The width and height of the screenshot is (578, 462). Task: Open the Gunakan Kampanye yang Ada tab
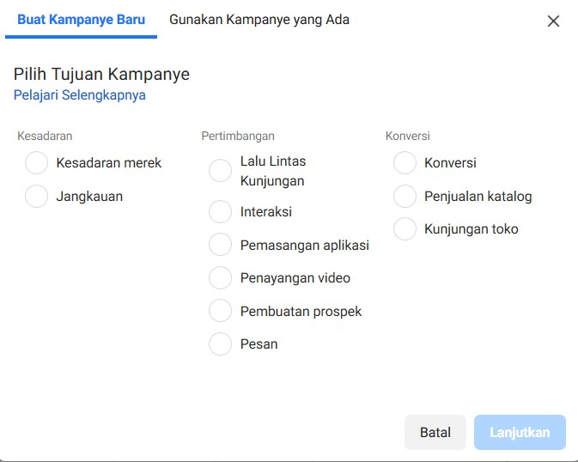point(259,20)
